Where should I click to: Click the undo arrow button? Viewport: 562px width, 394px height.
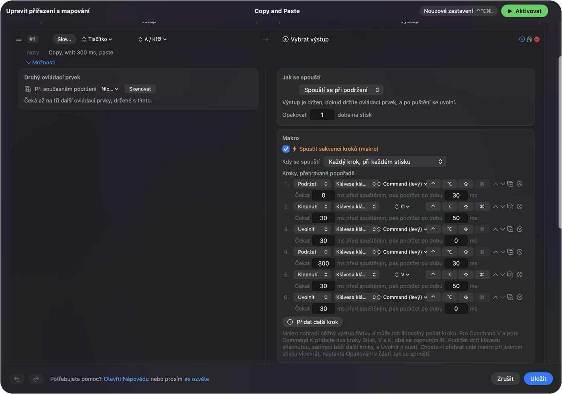(17, 379)
